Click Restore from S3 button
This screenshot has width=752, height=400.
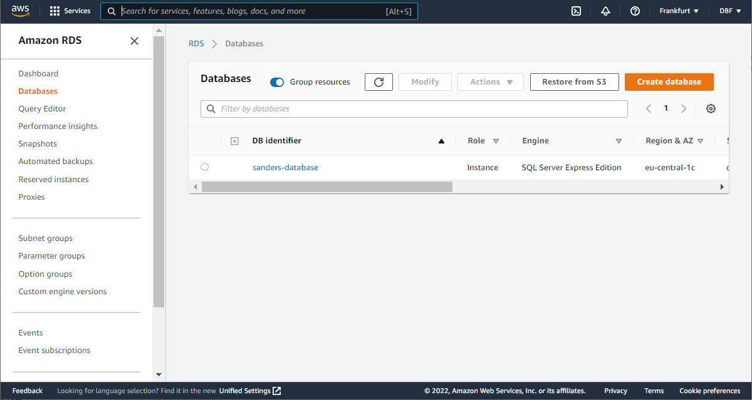(575, 82)
